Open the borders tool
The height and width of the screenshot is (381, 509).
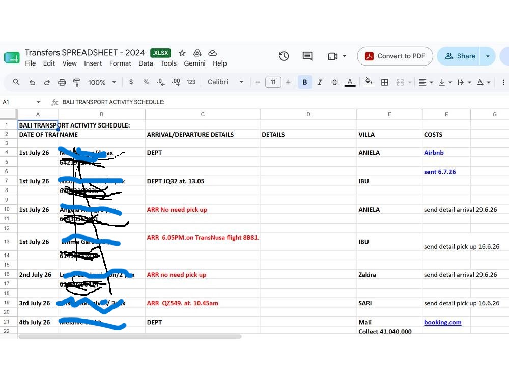click(x=385, y=82)
